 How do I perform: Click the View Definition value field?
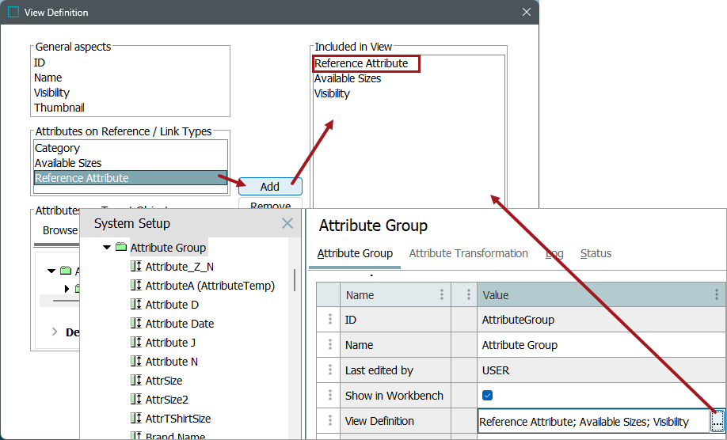594,422
